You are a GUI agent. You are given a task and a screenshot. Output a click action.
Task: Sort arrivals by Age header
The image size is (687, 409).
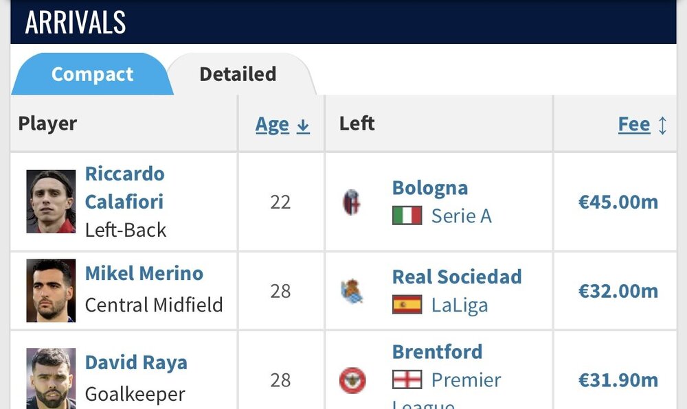272,124
